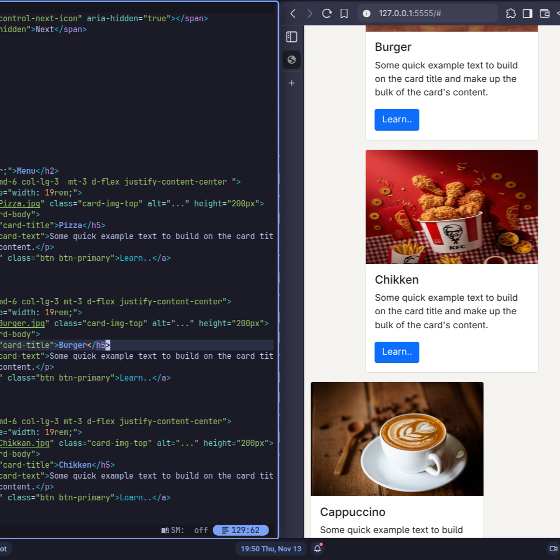The image size is (560, 560).
Task: Click the Next span text in code
Action: pos(45,29)
